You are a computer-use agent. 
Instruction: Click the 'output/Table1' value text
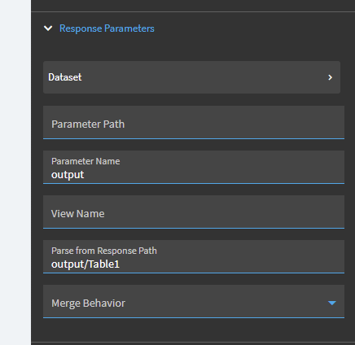coord(85,264)
